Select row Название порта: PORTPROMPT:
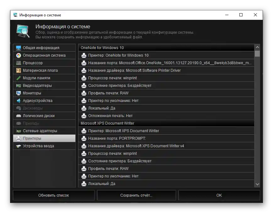The height and width of the screenshot is (213, 273). pyautogui.click(x=166, y=138)
